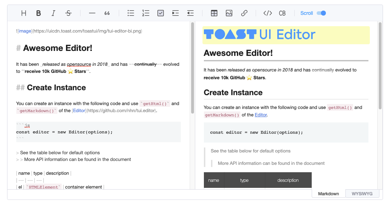
Task: Click the image link text in markdown
Action: 25,31
